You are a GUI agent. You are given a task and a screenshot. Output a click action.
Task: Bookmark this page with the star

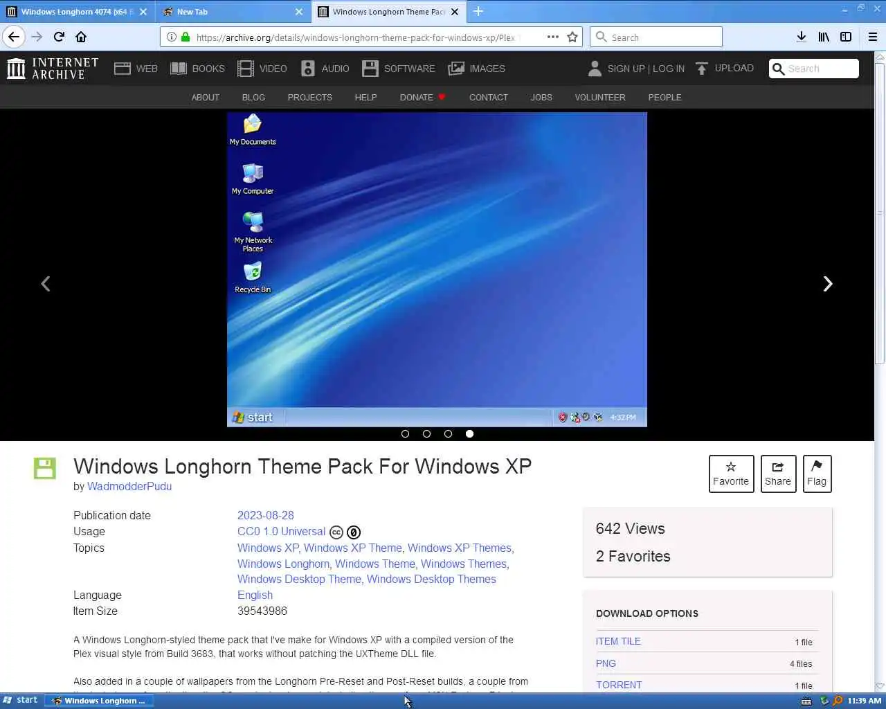(x=572, y=37)
